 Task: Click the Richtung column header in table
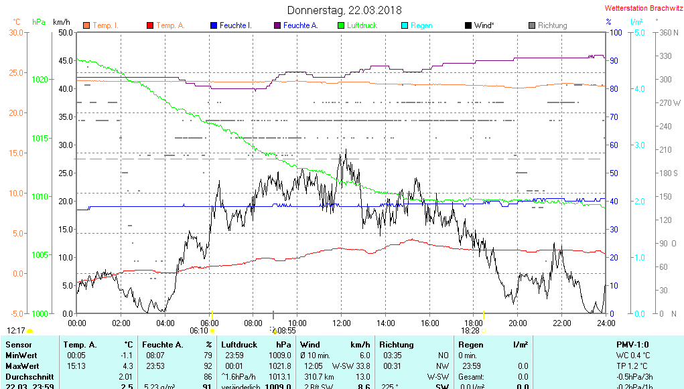pos(396,344)
